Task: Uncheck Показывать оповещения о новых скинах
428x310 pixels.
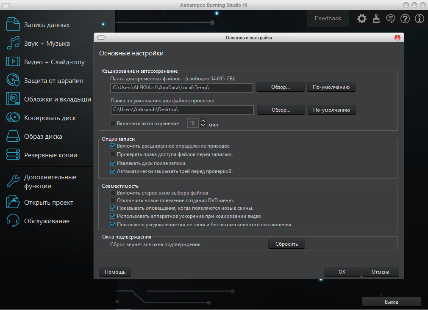Action: tap(112, 208)
